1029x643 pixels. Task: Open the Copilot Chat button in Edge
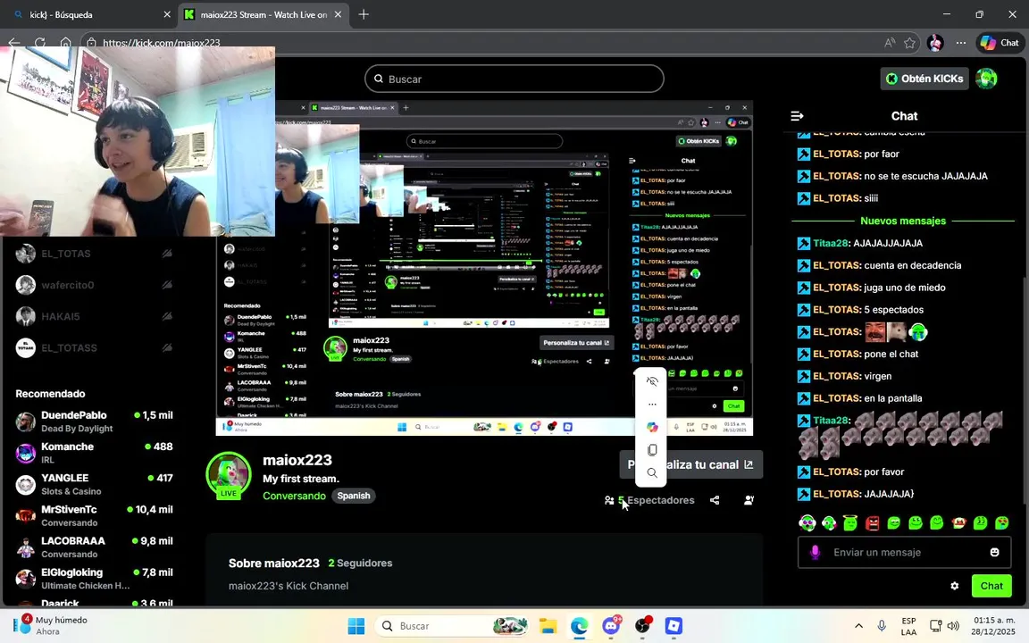coord(1000,43)
